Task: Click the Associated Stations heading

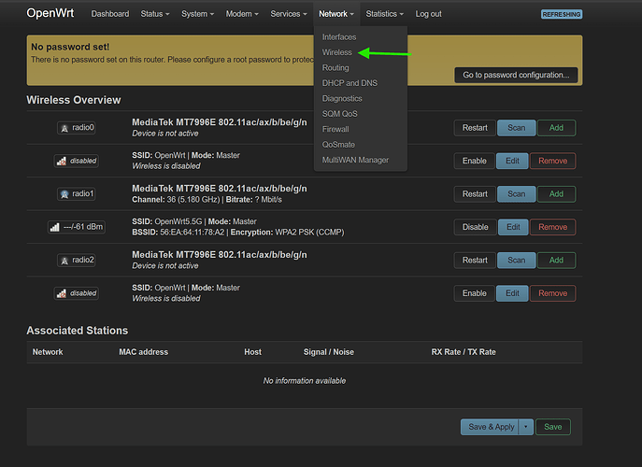Action: pyautogui.click(x=77, y=331)
